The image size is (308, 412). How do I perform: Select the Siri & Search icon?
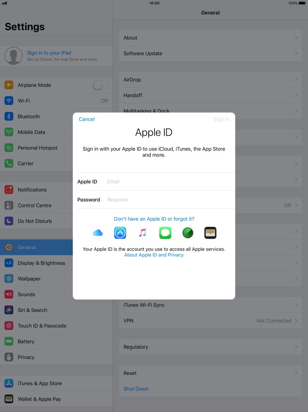pyautogui.click(x=9, y=310)
